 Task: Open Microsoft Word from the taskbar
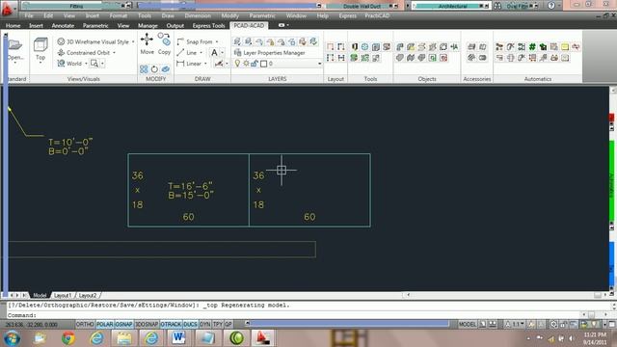[178, 338]
